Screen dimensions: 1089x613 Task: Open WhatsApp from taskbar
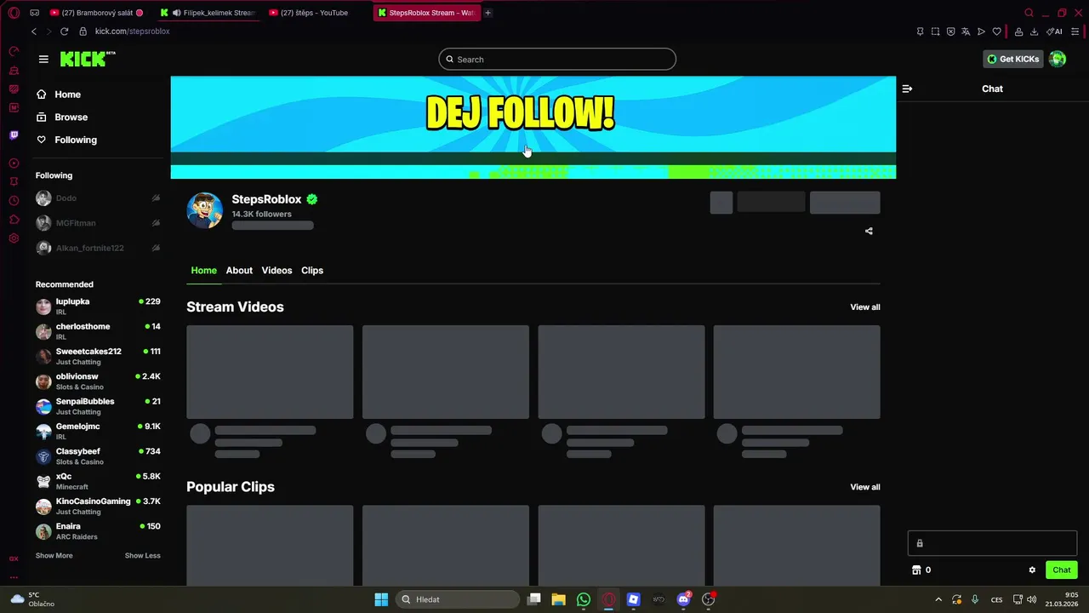pos(583,599)
